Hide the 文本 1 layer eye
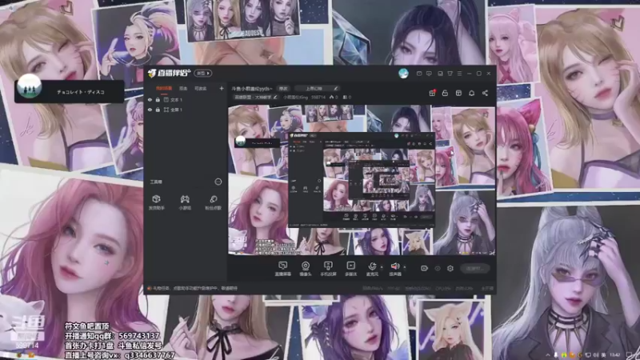The image size is (640, 360). pos(150,99)
